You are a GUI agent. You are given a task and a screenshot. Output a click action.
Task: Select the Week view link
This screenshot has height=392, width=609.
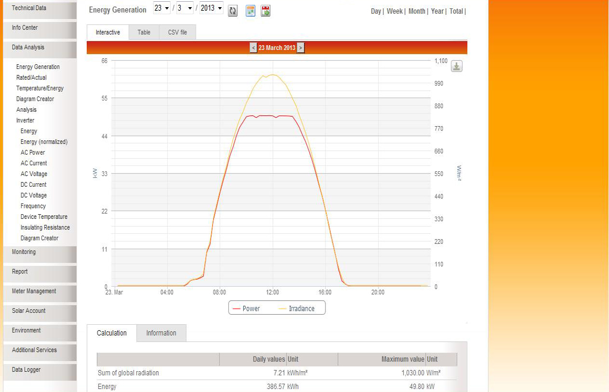tap(394, 11)
